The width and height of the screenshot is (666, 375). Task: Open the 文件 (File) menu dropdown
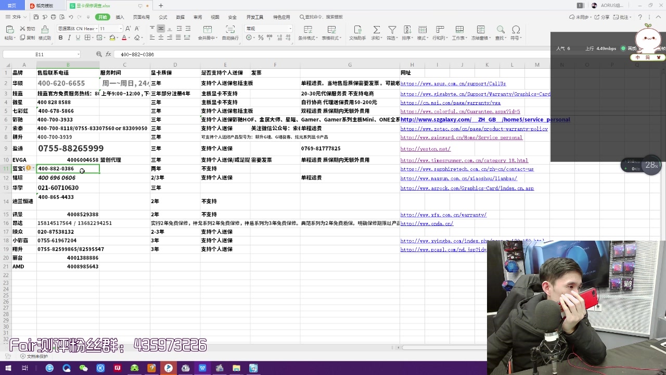16,17
